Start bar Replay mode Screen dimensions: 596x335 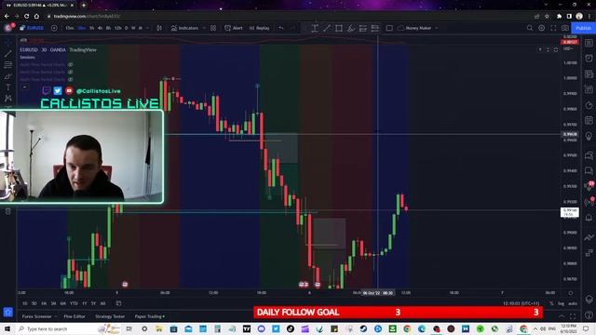pos(259,28)
